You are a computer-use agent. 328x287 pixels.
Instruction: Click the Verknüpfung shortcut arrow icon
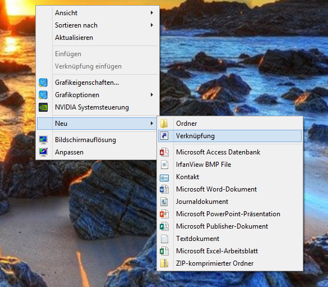click(164, 136)
